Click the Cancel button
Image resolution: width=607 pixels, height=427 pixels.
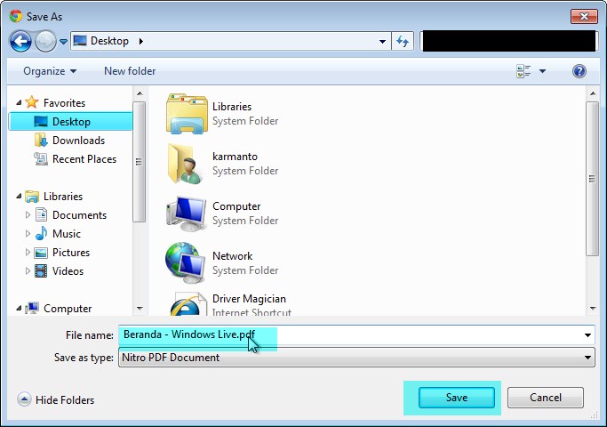click(x=545, y=398)
